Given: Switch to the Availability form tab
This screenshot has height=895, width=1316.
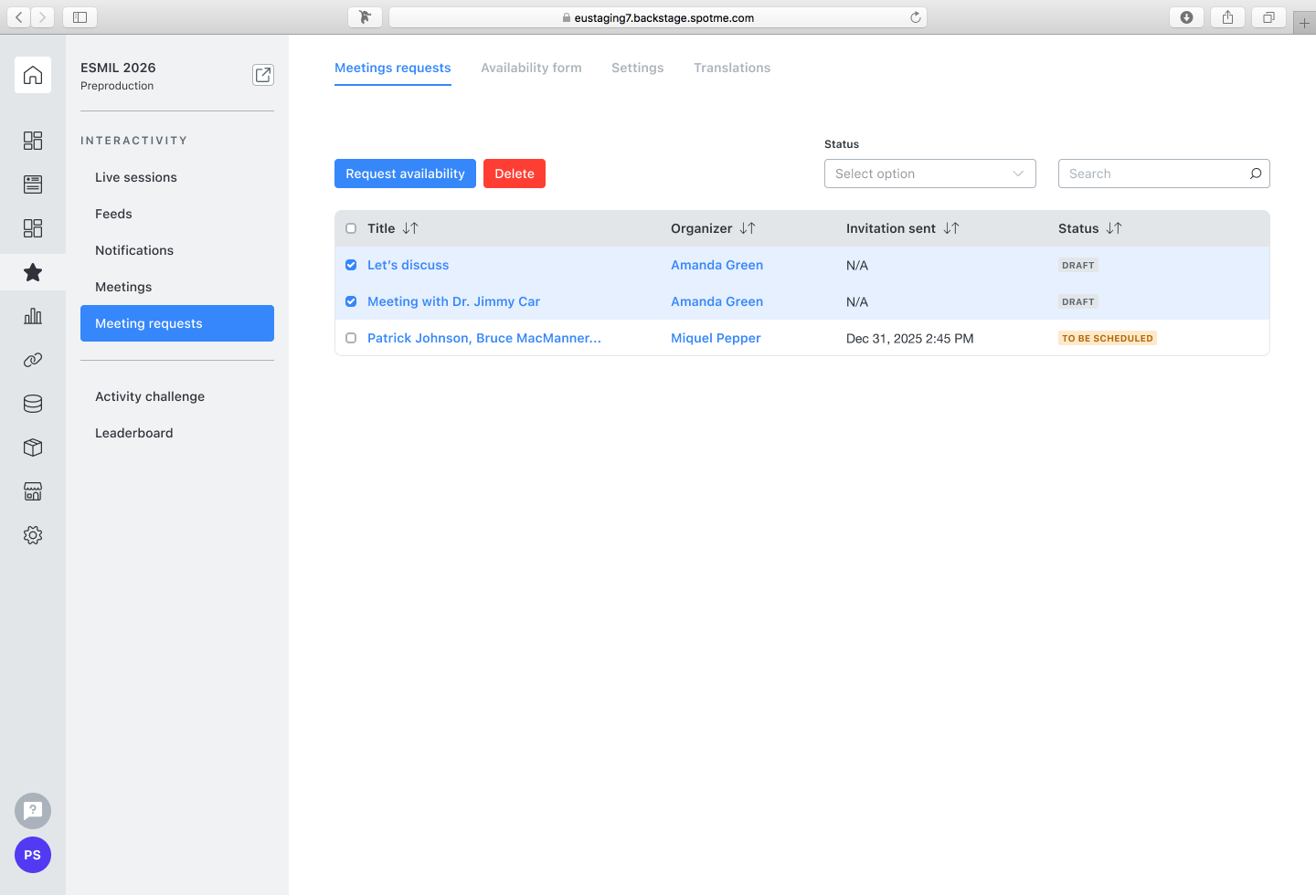Looking at the screenshot, I should coord(531,68).
